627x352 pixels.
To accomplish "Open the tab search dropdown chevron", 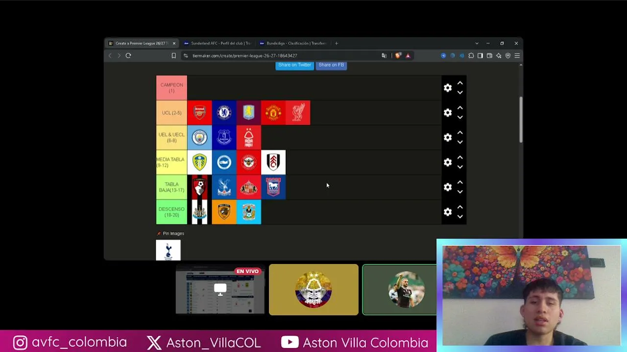I will pos(477,44).
